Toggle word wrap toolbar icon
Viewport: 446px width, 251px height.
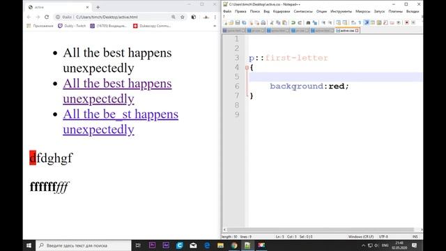(x=353, y=22)
